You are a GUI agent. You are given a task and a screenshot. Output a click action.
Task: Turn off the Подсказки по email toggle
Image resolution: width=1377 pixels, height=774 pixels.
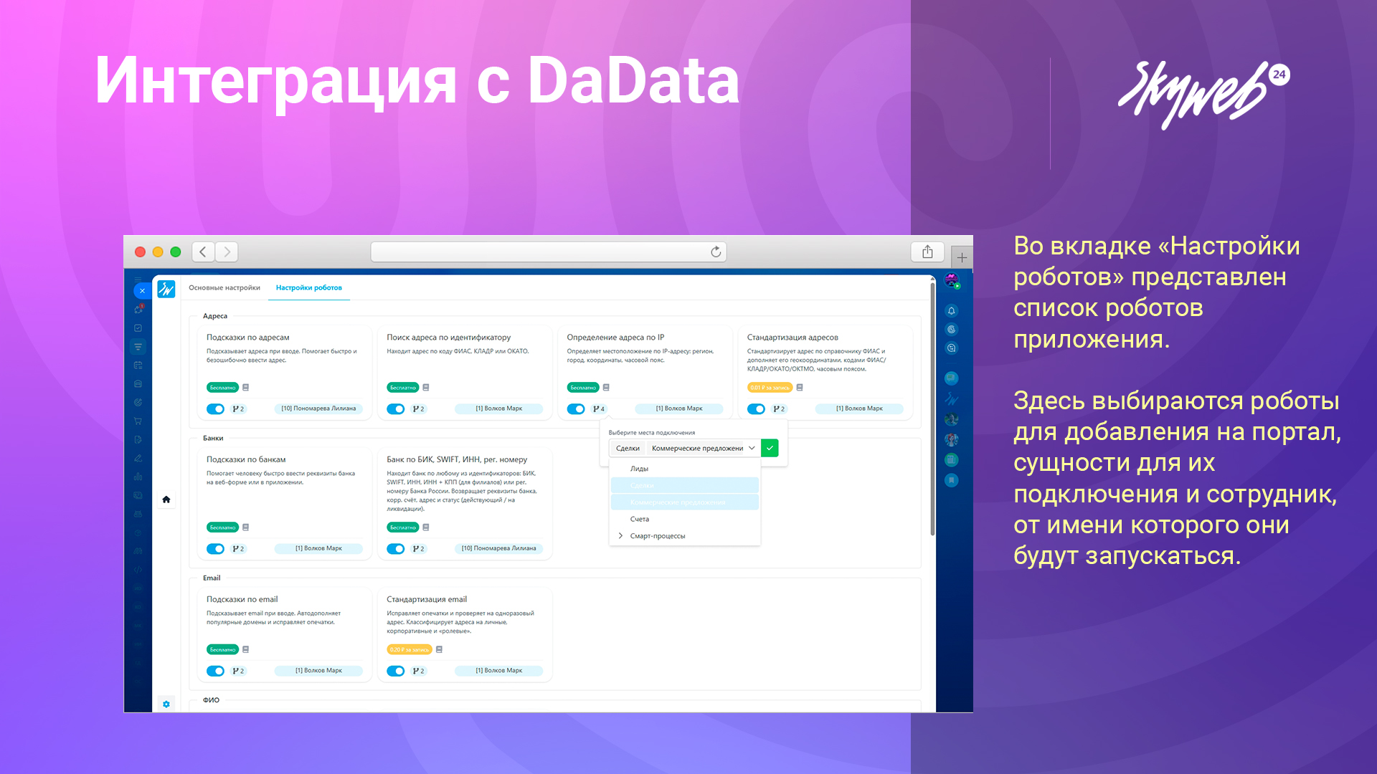click(x=215, y=671)
